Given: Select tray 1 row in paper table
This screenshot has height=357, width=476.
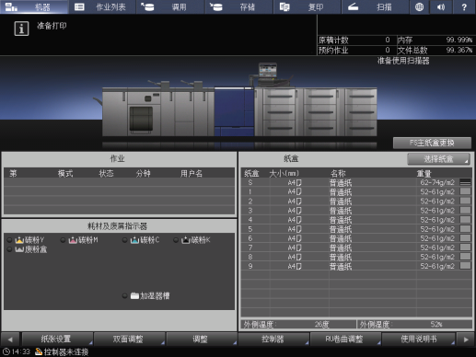Looking at the screenshot, I should pyautogui.click(x=356, y=192).
